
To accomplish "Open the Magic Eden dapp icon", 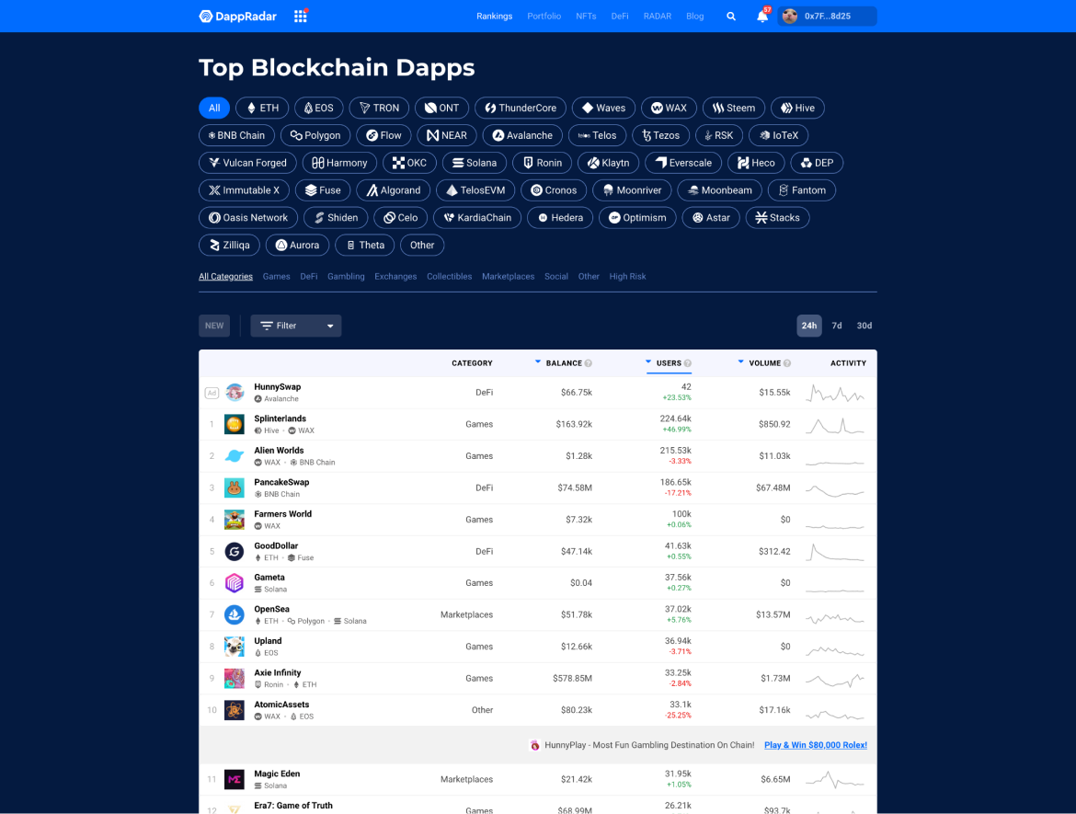I will point(234,779).
